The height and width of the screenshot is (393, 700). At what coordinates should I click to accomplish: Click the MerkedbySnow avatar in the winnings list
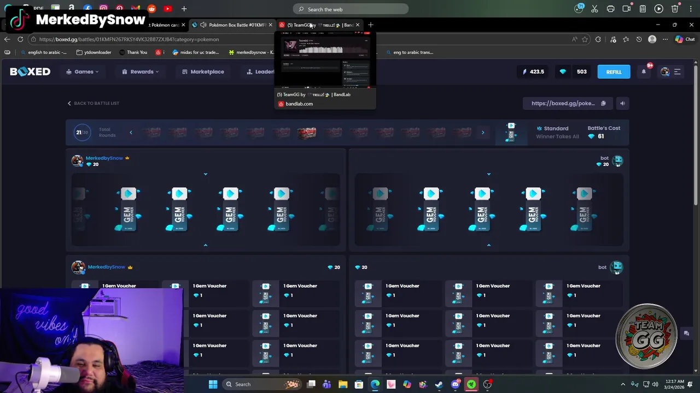click(78, 267)
